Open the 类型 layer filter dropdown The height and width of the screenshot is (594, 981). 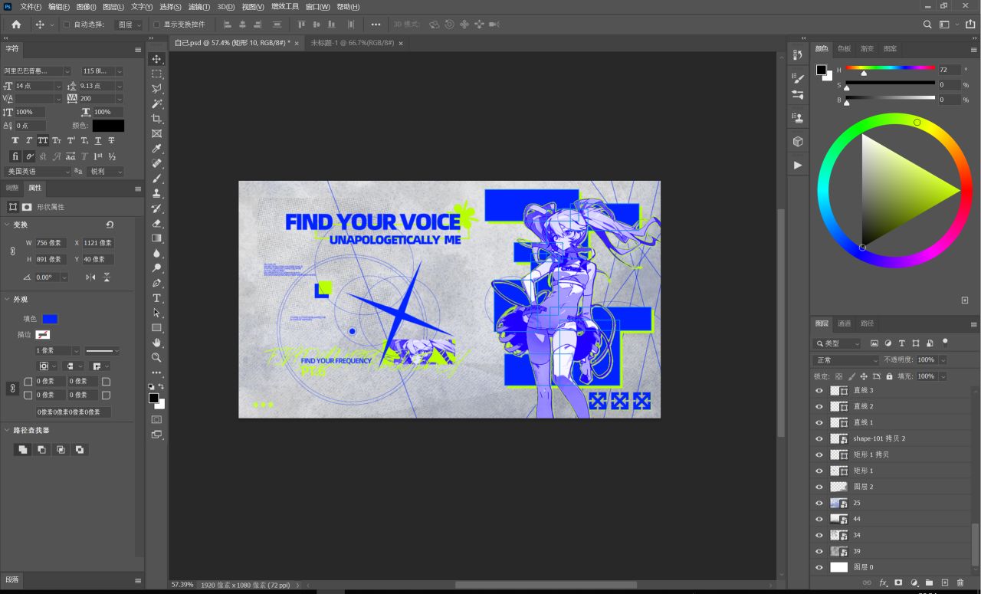(x=838, y=343)
